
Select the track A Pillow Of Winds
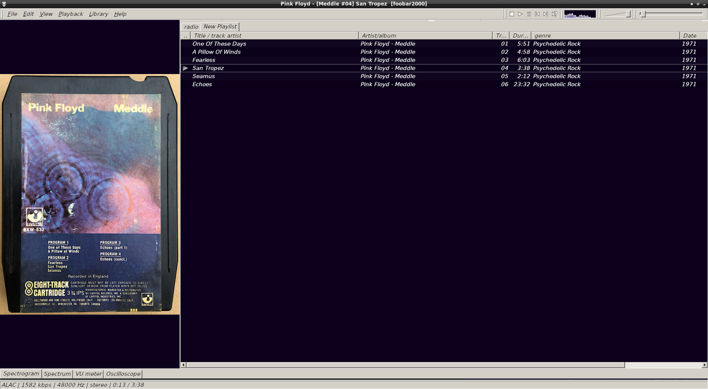pos(216,52)
